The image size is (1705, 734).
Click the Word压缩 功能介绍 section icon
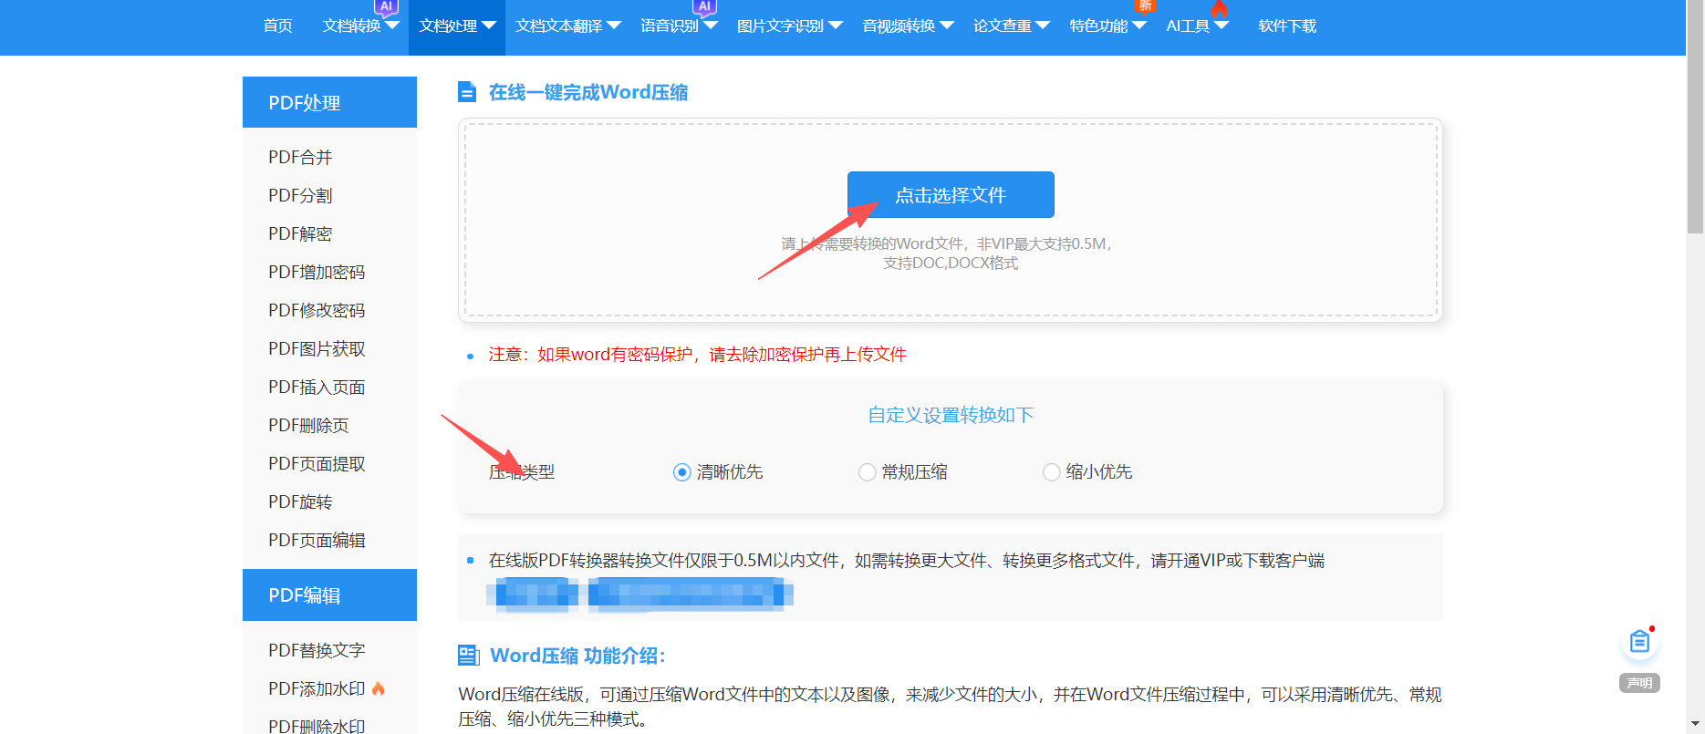point(469,656)
